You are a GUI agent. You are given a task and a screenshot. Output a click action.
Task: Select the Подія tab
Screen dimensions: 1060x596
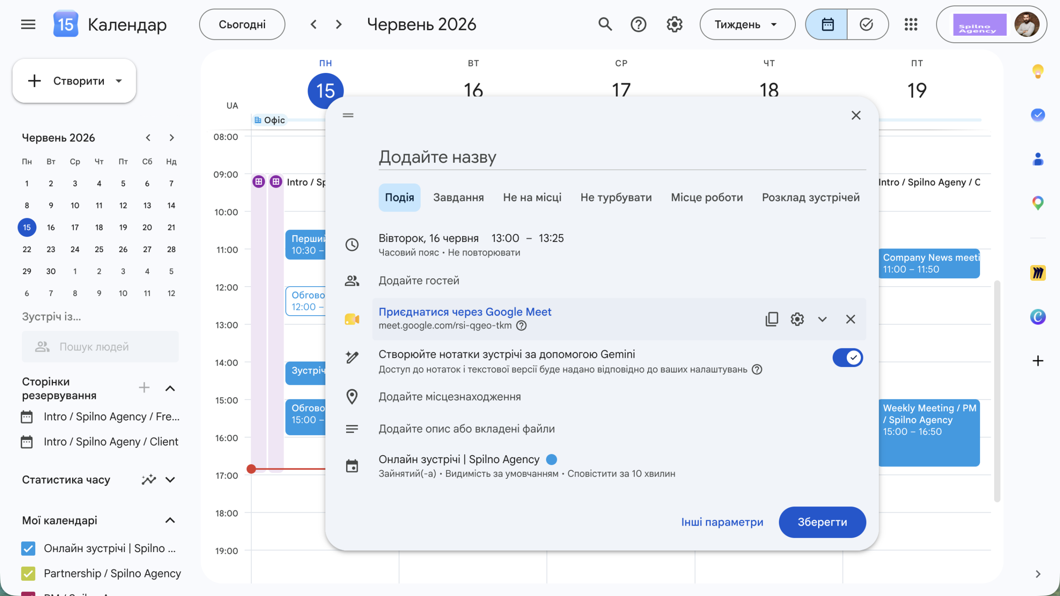399,198
